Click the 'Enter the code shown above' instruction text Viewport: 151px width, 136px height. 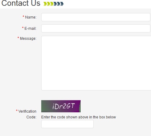(x=79, y=117)
